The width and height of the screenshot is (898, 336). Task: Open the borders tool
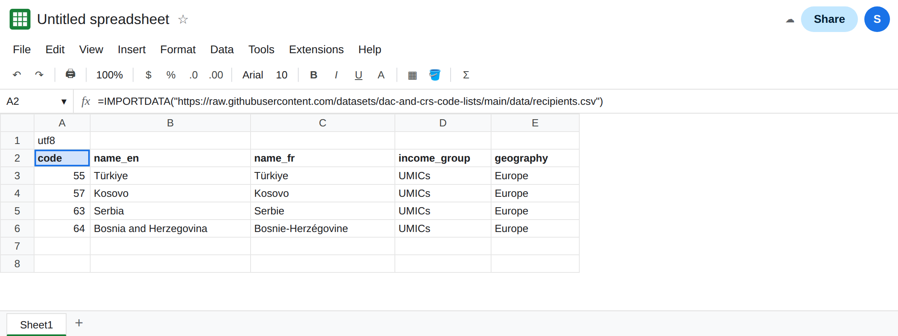(x=412, y=75)
